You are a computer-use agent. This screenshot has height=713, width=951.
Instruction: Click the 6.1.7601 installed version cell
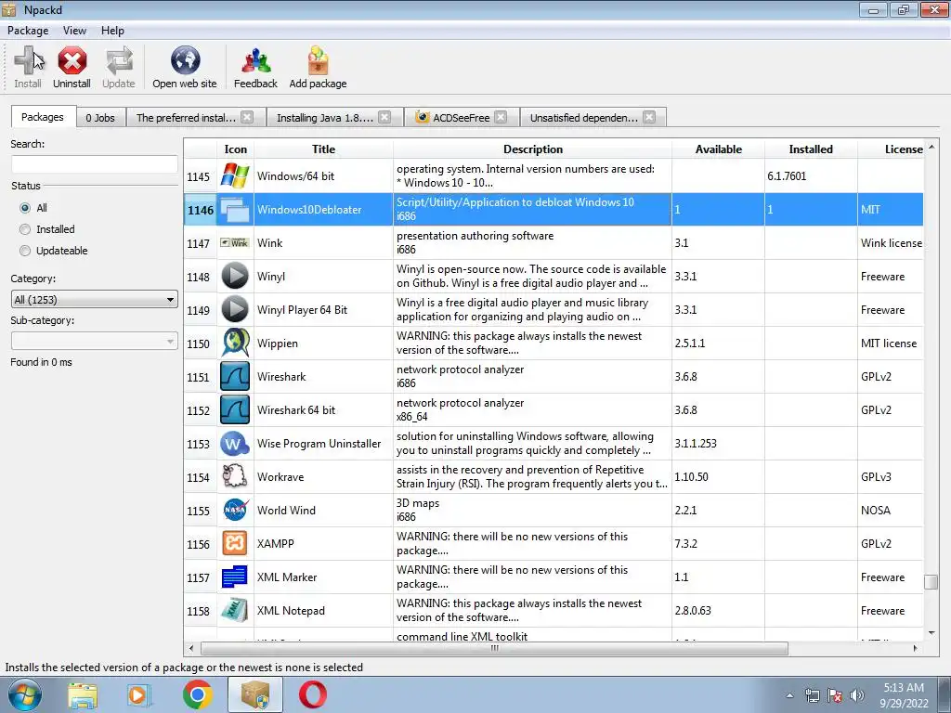coord(811,175)
